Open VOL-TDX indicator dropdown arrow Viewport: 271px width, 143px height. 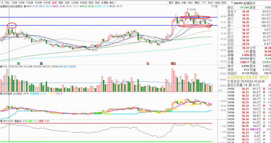tap(1, 67)
